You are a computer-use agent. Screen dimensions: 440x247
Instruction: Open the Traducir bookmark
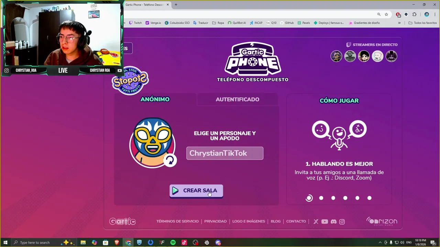(200, 23)
